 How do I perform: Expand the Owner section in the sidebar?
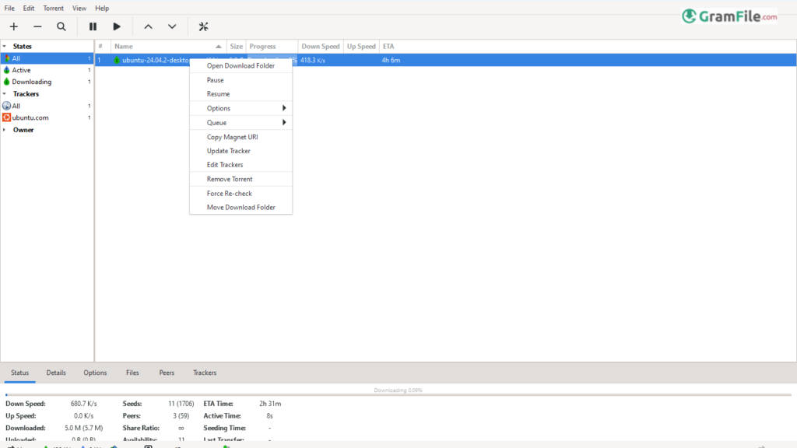point(5,130)
